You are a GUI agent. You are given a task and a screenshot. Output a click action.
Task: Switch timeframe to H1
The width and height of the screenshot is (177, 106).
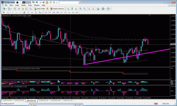point(61,12)
